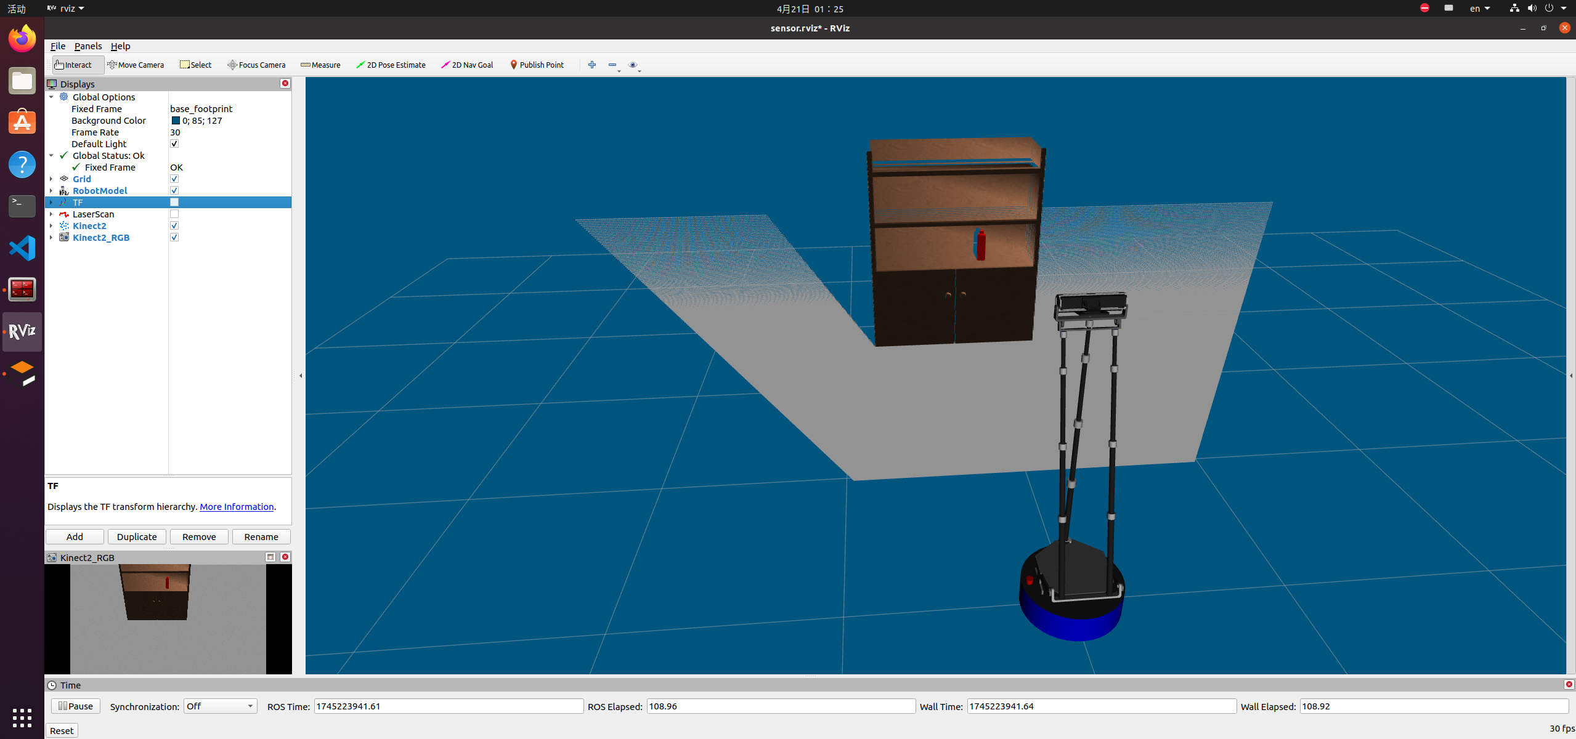Enable the TF display checkbox
Viewport: 1576px width, 739px height.
pos(174,203)
